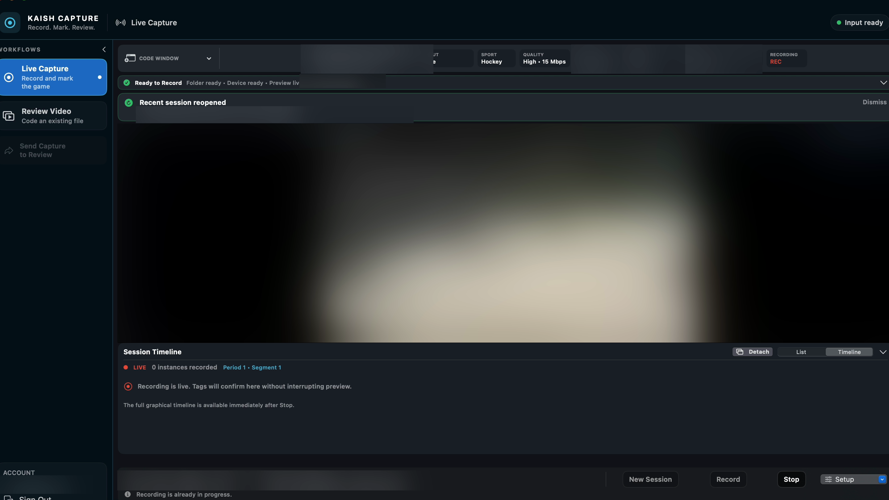Screen dimensions: 889x500
Task: Click Send Capture to Review
Action: (53, 150)
